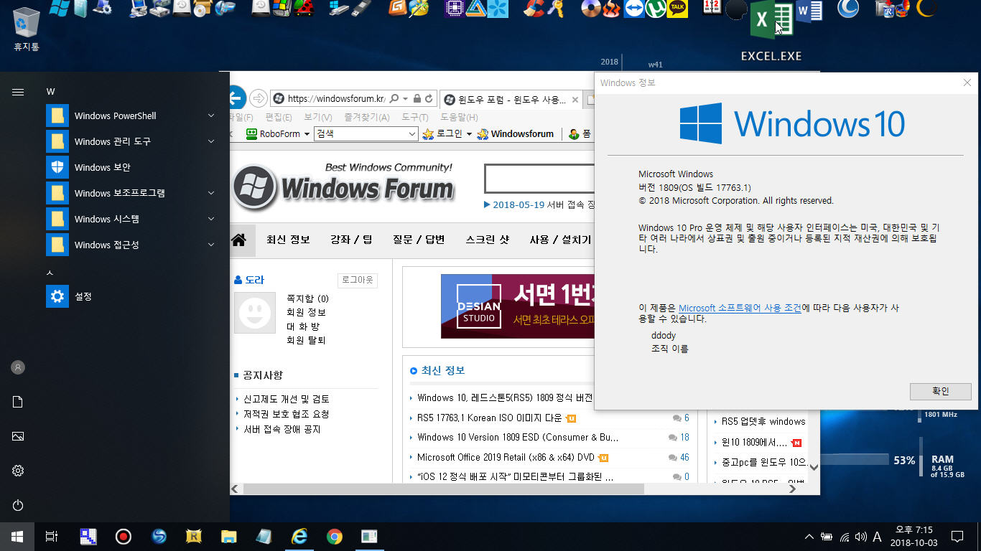Click the IE horizontal scrollbar
The width and height of the screenshot is (981, 551).
(x=443, y=489)
